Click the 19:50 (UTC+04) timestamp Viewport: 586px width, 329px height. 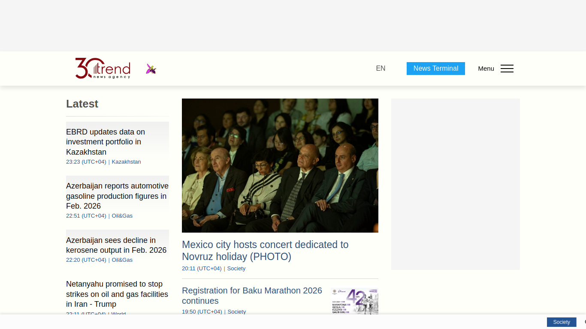point(202,312)
